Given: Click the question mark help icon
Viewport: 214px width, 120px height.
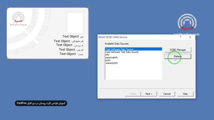Looking at the screenshot, I should pyautogui.click(x=180, y=37).
